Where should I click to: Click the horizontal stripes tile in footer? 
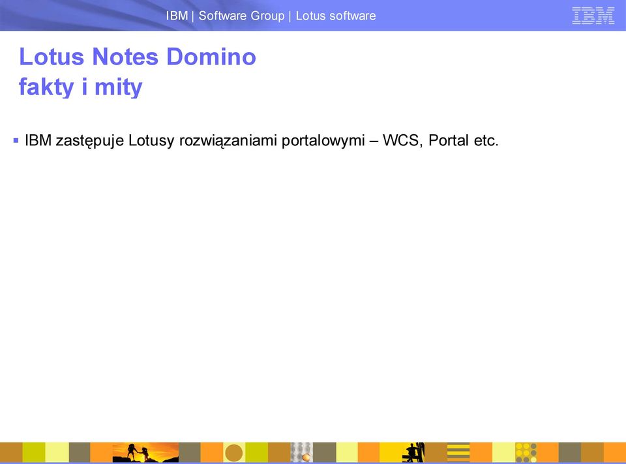click(x=458, y=452)
